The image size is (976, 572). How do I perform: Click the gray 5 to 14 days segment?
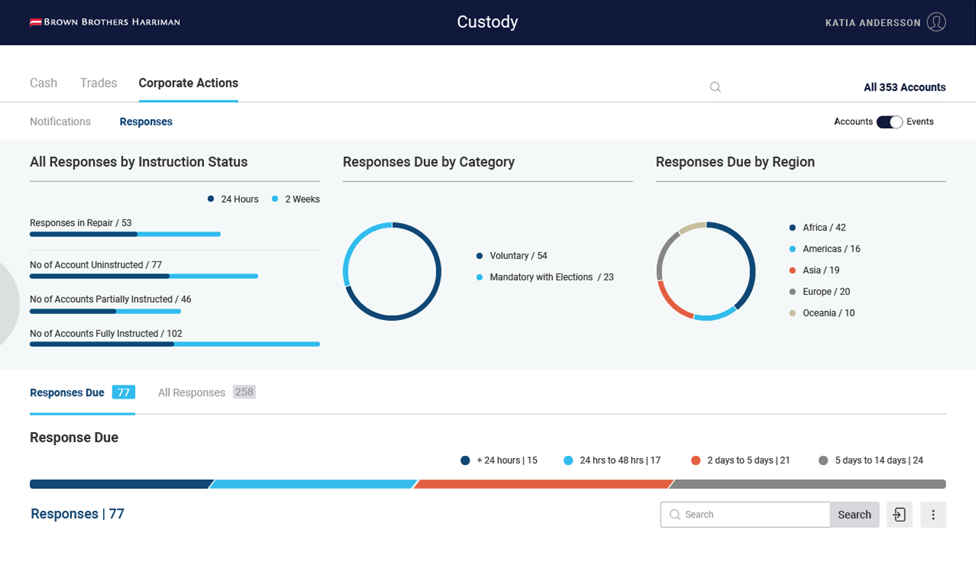pyautogui.click(x=807, y=484)
